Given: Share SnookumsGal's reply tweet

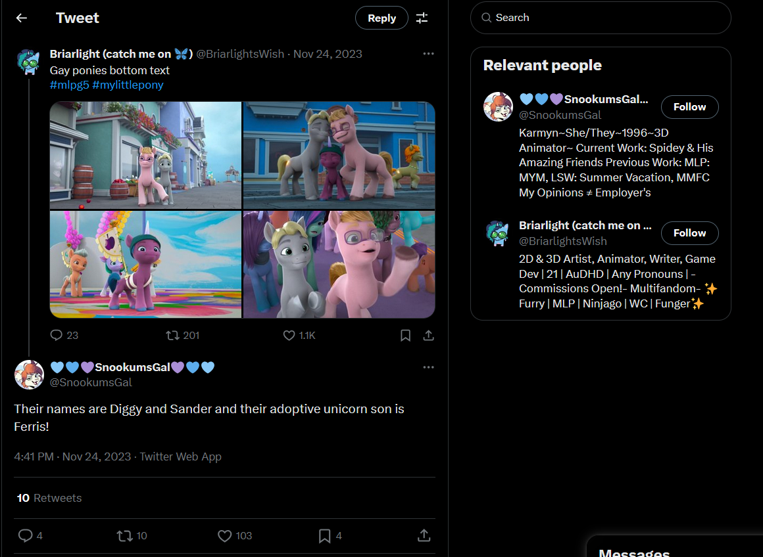Looking at the screenshot, I should tap(424, 535).
